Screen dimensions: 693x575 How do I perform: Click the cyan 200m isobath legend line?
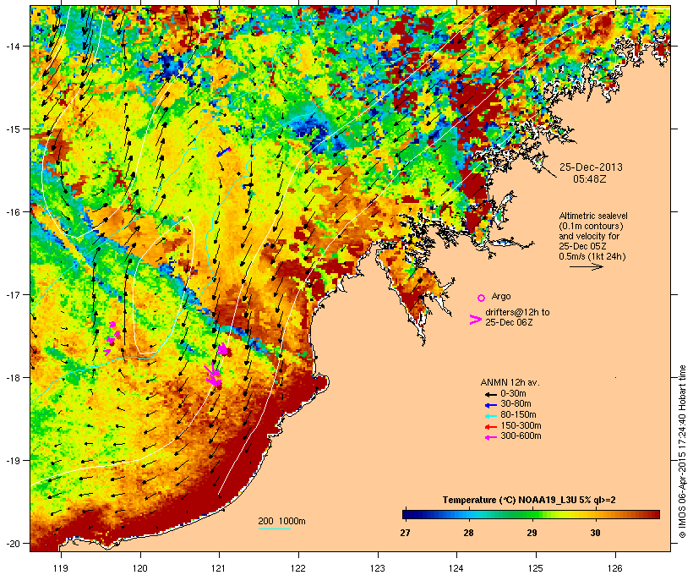275,528
